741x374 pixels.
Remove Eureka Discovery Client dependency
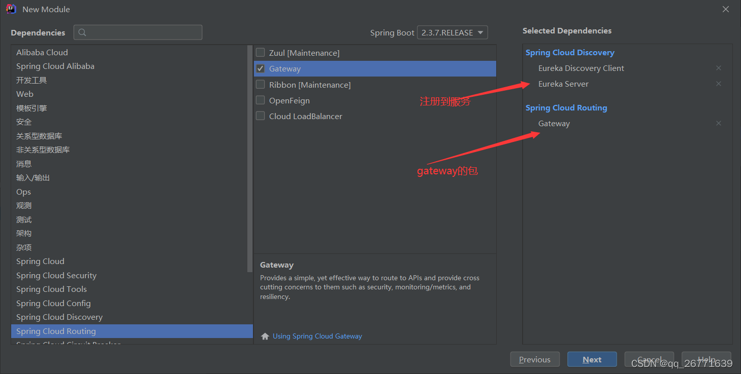[718, 68]
